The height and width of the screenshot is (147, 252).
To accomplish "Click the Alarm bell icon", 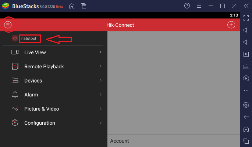I will 15,95.
